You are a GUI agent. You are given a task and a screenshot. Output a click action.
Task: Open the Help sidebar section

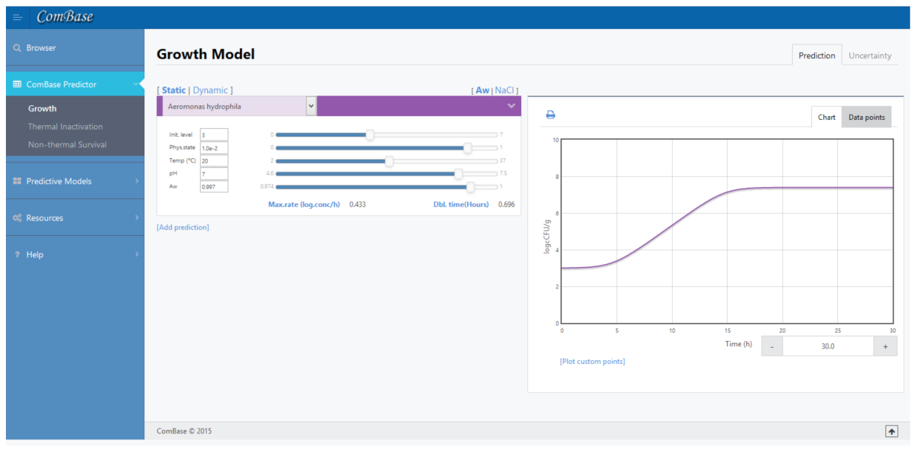35,254
